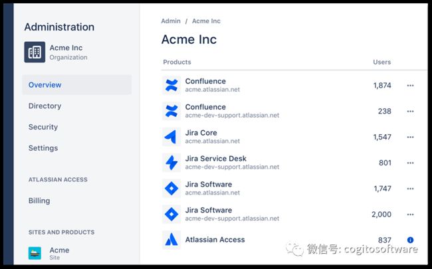This screenshot has width=432, height=269.
Task: Open Settings in the Administration sidebar
Action: [x=43, y=148]
